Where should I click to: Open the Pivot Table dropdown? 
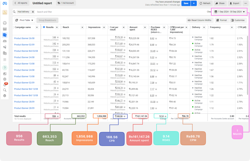24,20
